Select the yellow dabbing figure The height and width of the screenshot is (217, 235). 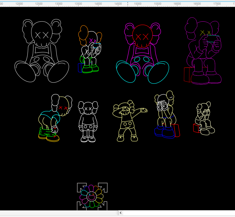click(130, 121)
